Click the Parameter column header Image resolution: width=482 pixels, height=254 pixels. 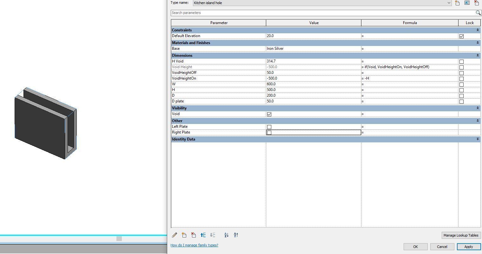pos(219,23)
